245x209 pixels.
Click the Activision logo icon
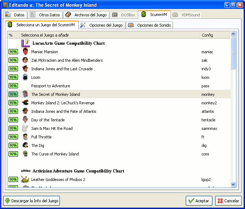point(26,171)
